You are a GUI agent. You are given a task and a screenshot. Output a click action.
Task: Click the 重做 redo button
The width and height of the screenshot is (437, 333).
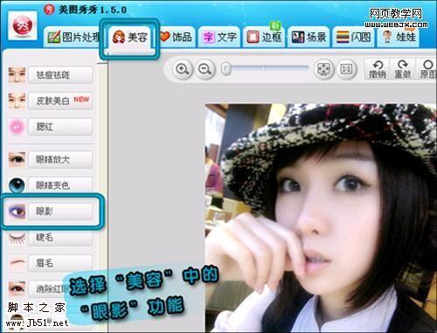[x=402, y=69]
